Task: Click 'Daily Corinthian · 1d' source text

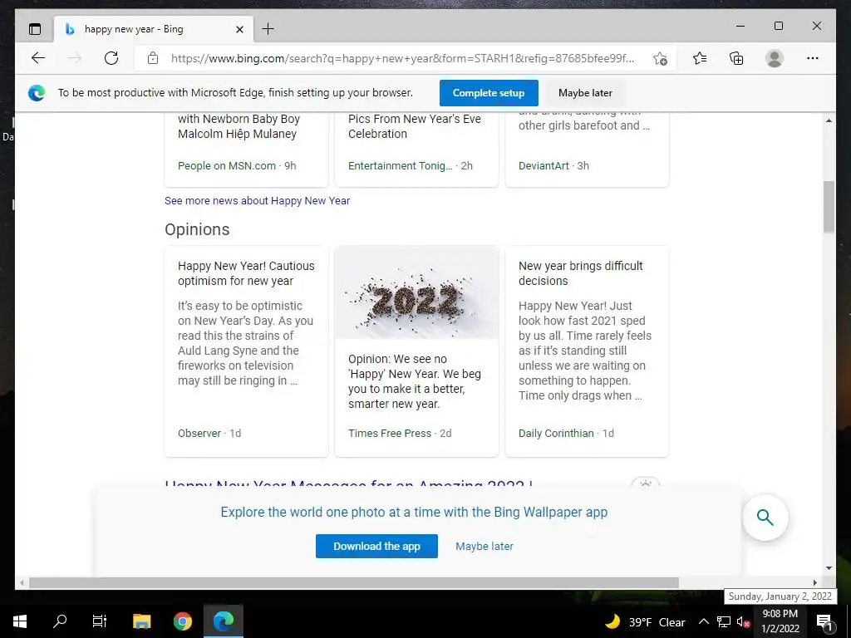Action: (x=566, y=434)
